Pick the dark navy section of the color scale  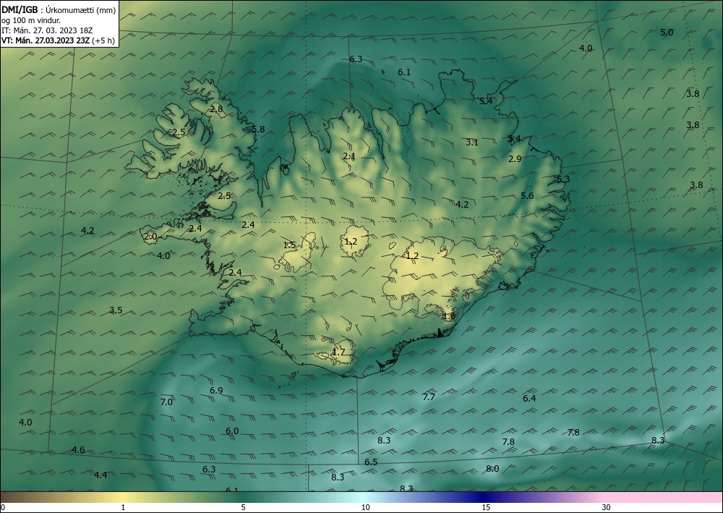(483, 497)
